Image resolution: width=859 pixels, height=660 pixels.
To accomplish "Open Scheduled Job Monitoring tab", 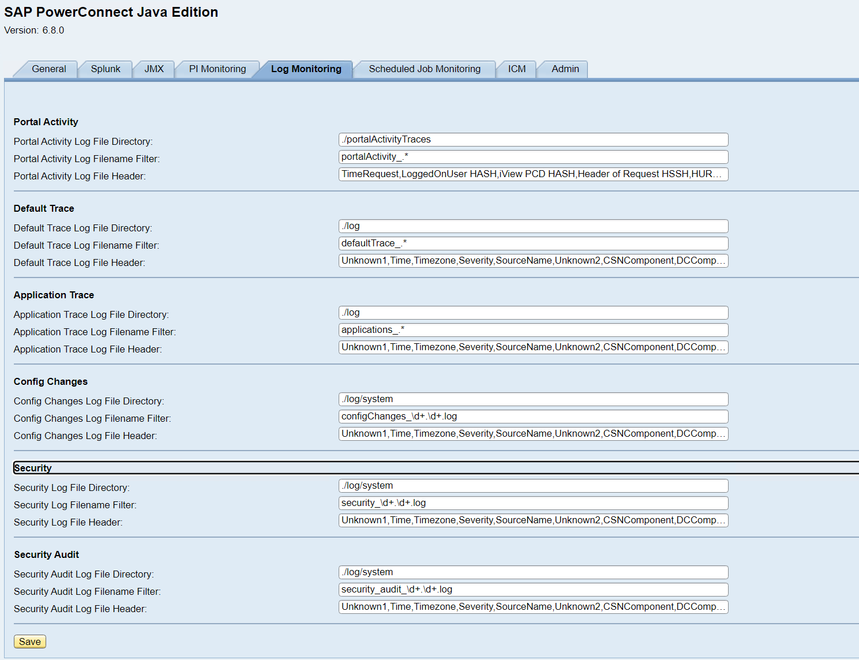I will point(425,69).
